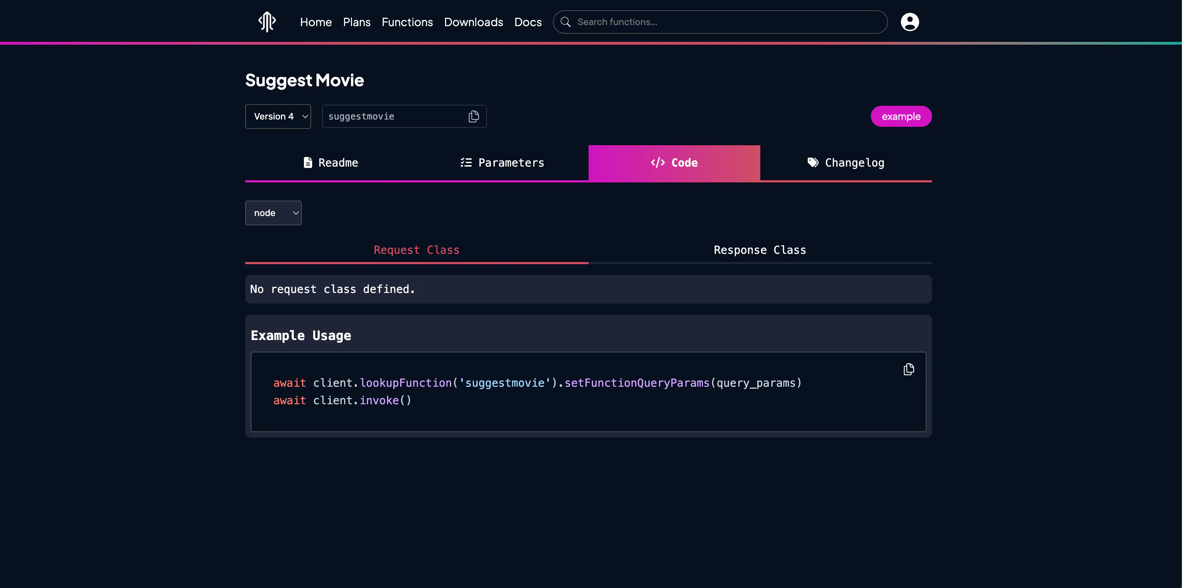The width and height of the screenshot is (1182, 588).
Task: Click the search magnifier icon
Action: pyautogui.click(x=565, y=22)
